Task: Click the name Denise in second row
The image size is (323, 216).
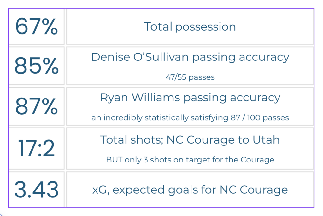Action: click(x=111, y=57)
